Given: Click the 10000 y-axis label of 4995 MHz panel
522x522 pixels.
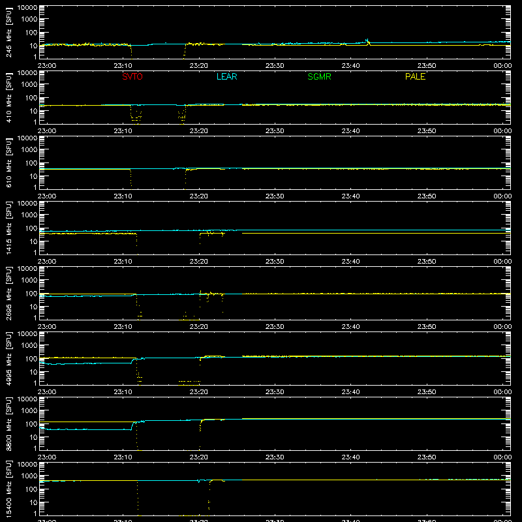Looking at the screenshot, I should click(27, 334).
